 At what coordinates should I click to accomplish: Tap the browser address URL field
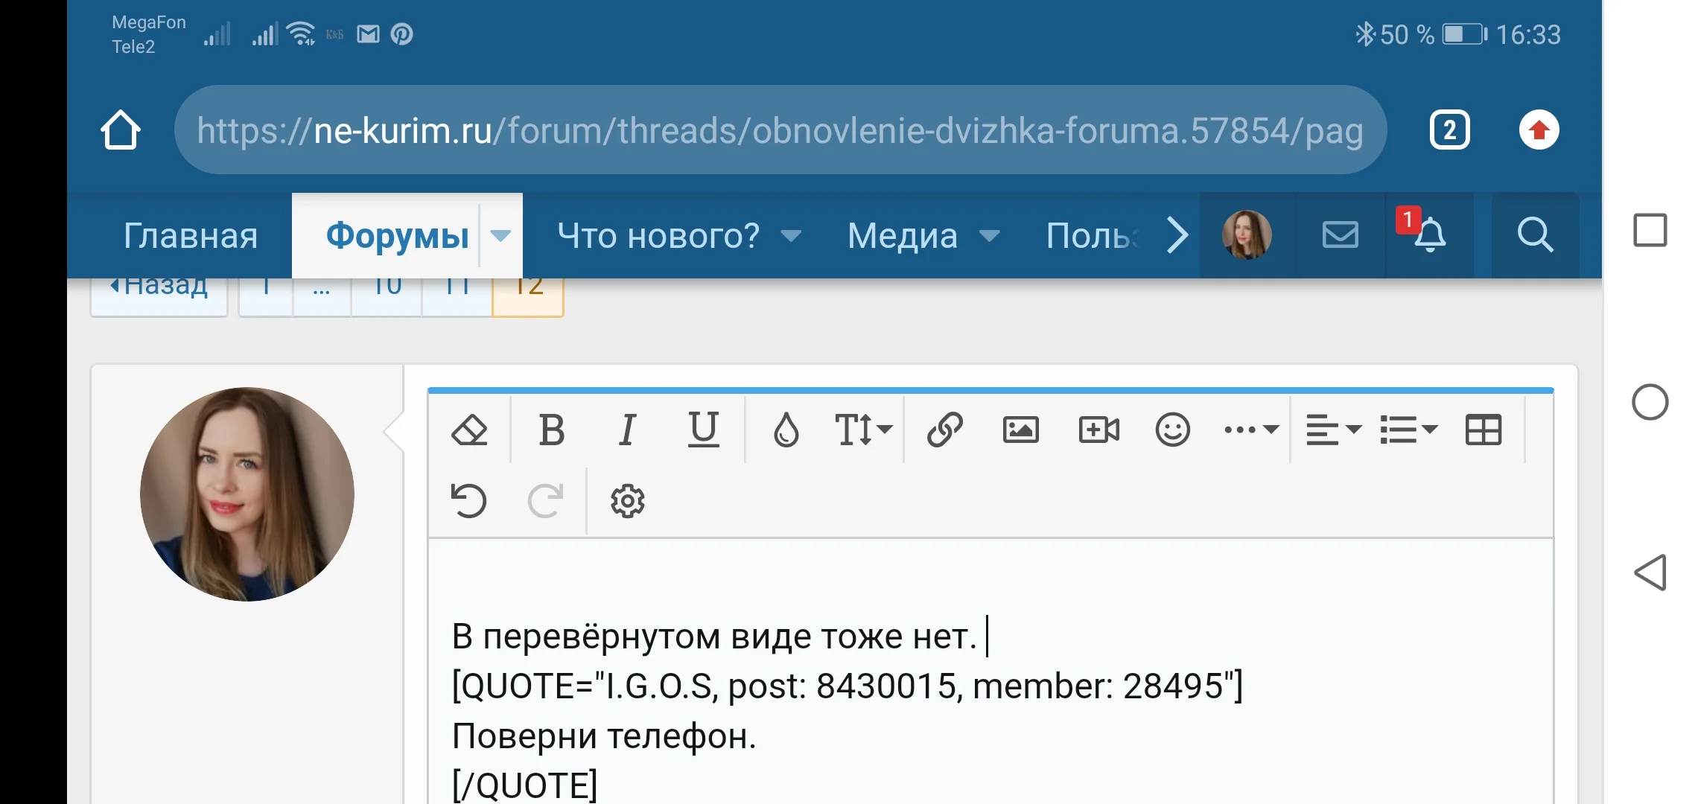click(x=779, y=130)
